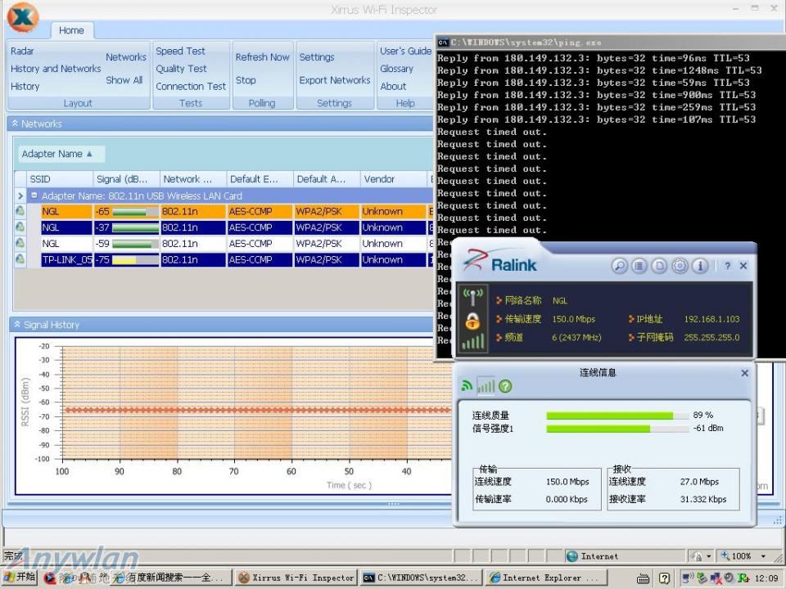Close the 连线信息 link info panel

click(x=744, y=373)
